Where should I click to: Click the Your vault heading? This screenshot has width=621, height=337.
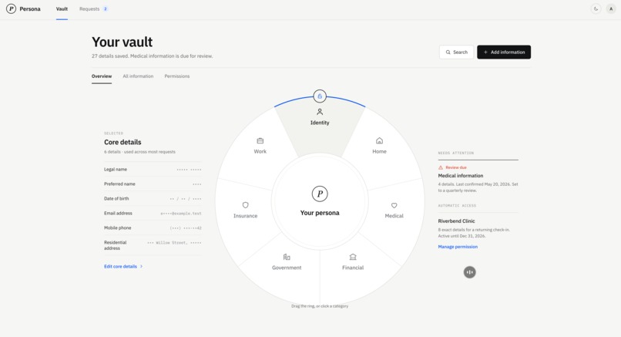coord(122,42)
